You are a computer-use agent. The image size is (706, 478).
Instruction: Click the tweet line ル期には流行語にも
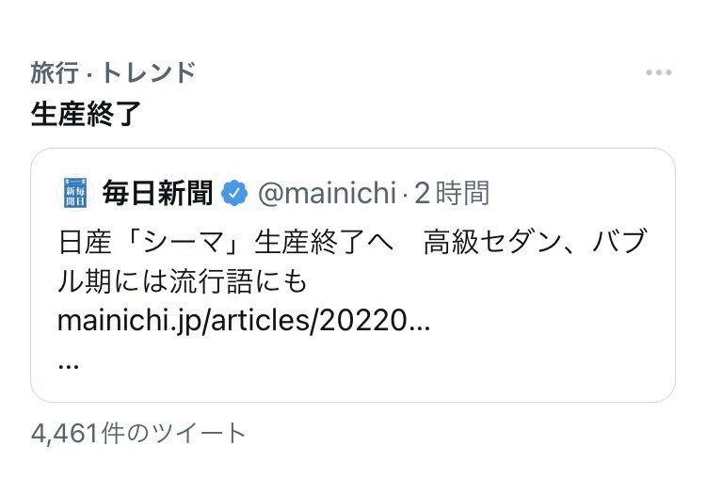(183, 282)
